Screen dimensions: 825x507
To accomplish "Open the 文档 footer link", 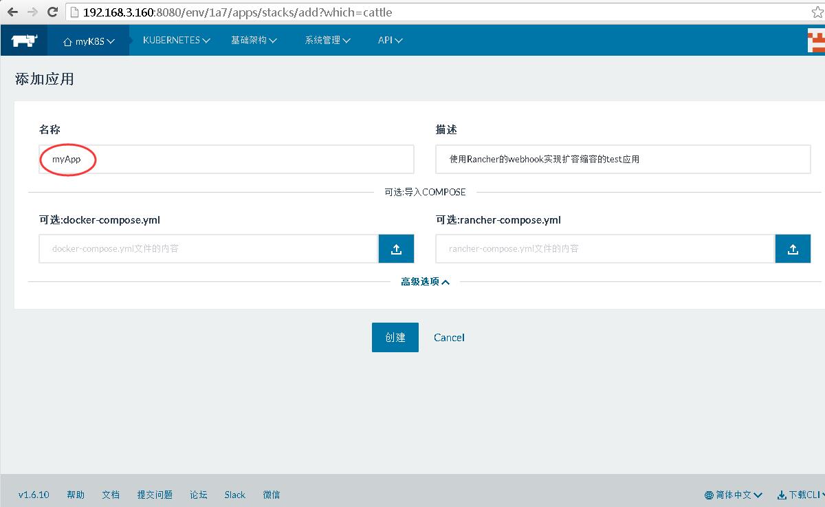I will click(111, 495).
